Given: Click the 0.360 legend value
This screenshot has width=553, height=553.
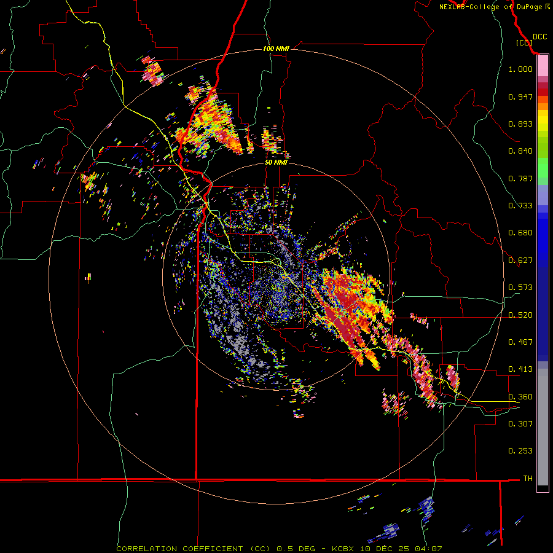Looking at the screenshot, I should [x=520, y=397].
